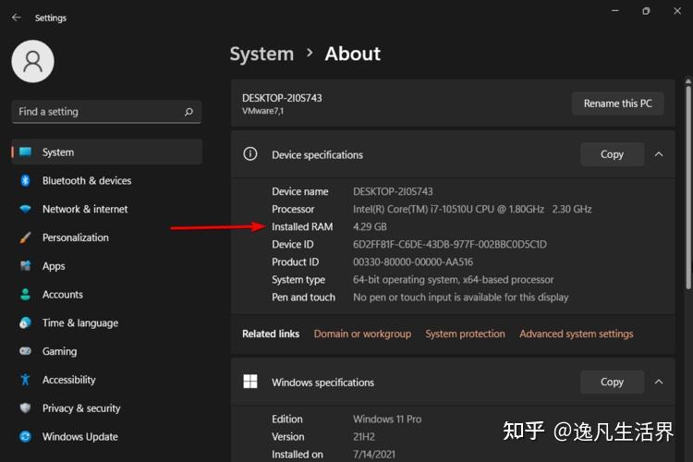Go to Privacy & security
Screen dimensions: 693x462
pyautogui.click(x=107, y=407)
